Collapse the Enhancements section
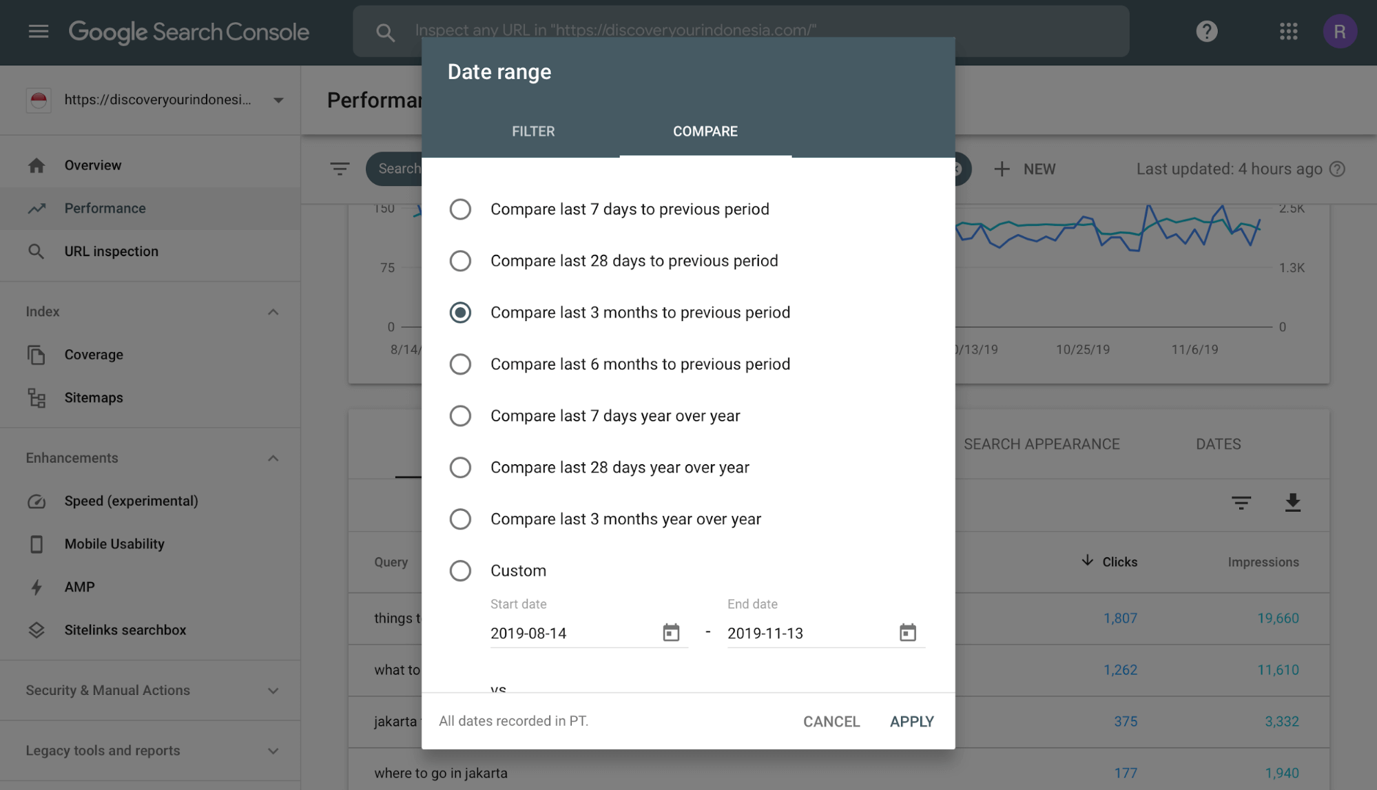 (273, 458)
